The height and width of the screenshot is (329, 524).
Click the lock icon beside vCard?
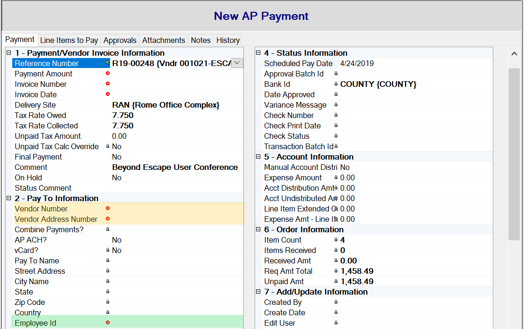[x=108, y=250]
